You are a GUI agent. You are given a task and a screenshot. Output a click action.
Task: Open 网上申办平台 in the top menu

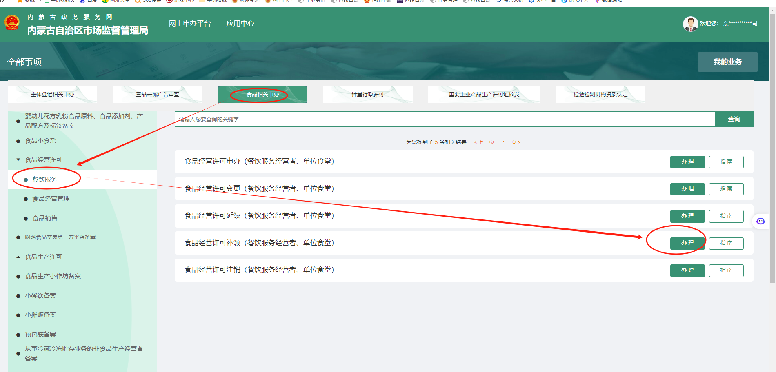pos(190,24)
